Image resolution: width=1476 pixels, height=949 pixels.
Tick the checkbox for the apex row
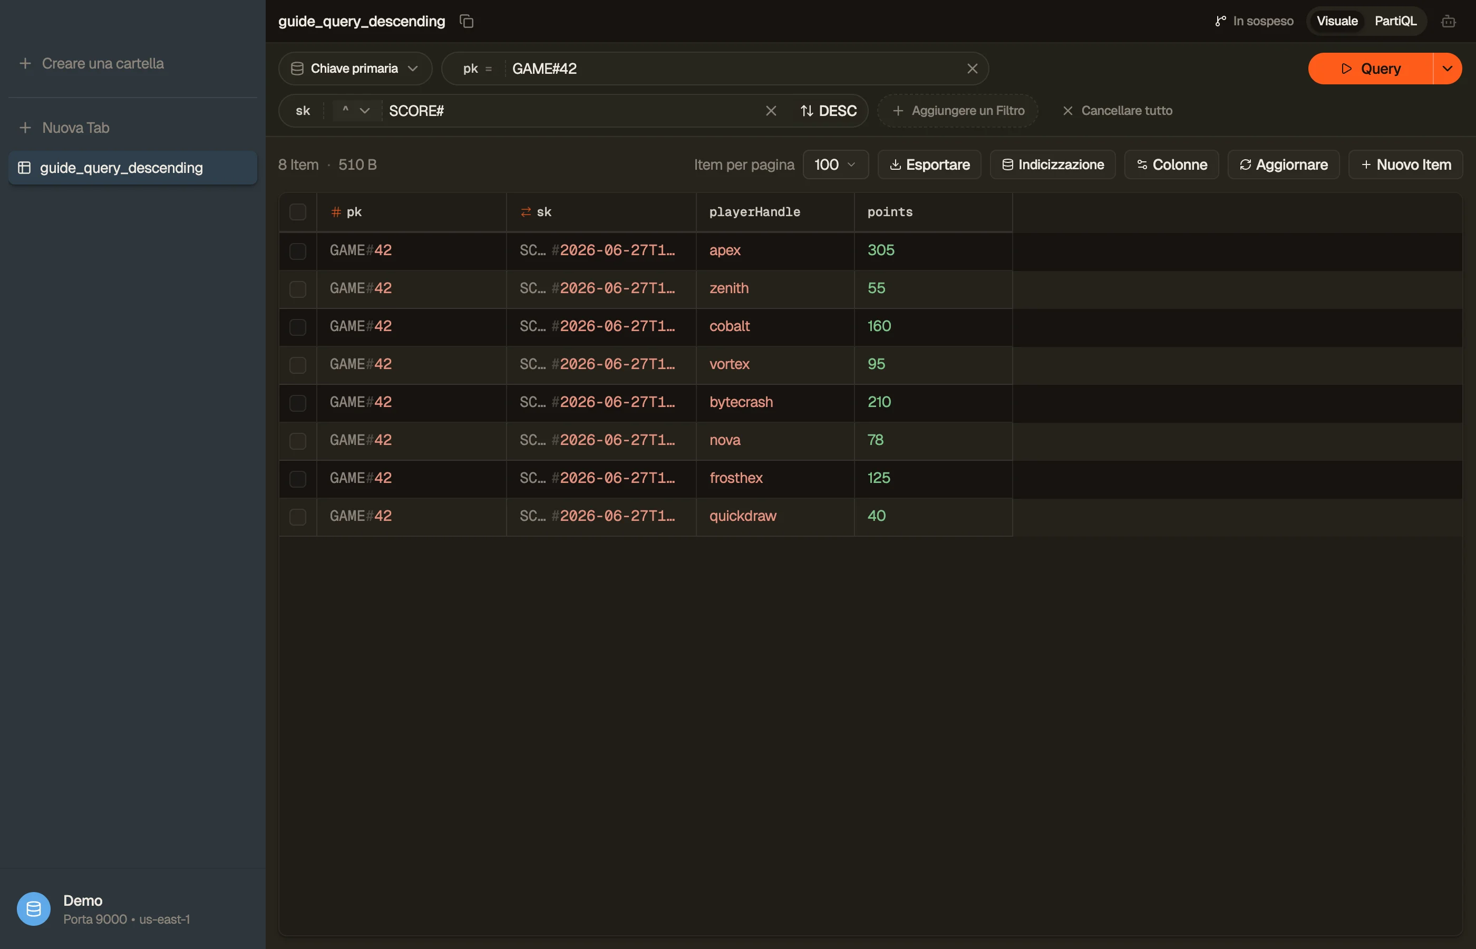pyautogui.click(x=297, y=250)
